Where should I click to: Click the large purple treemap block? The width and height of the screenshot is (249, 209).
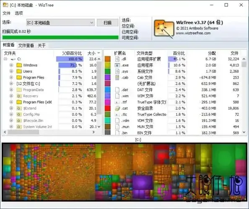tap(143, 182)
